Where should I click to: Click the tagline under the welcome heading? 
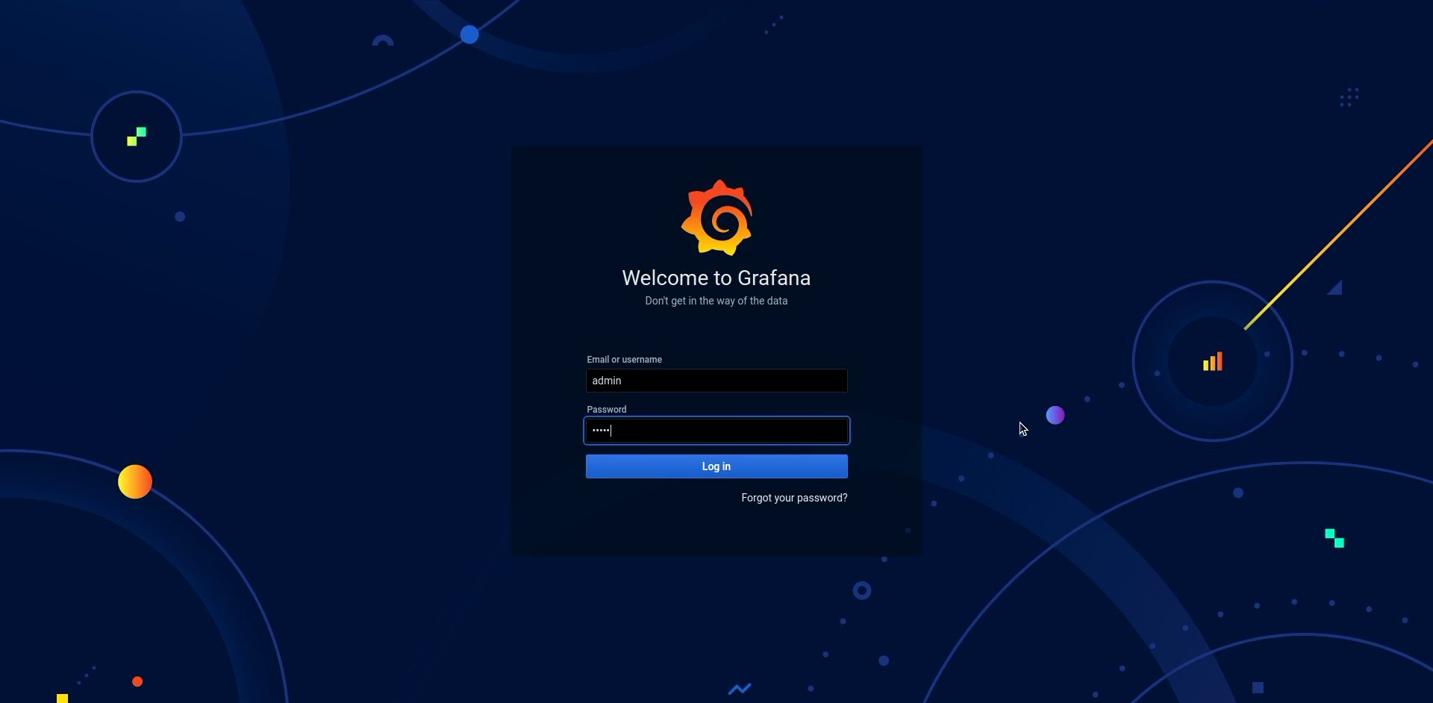[x=716, y=301]
